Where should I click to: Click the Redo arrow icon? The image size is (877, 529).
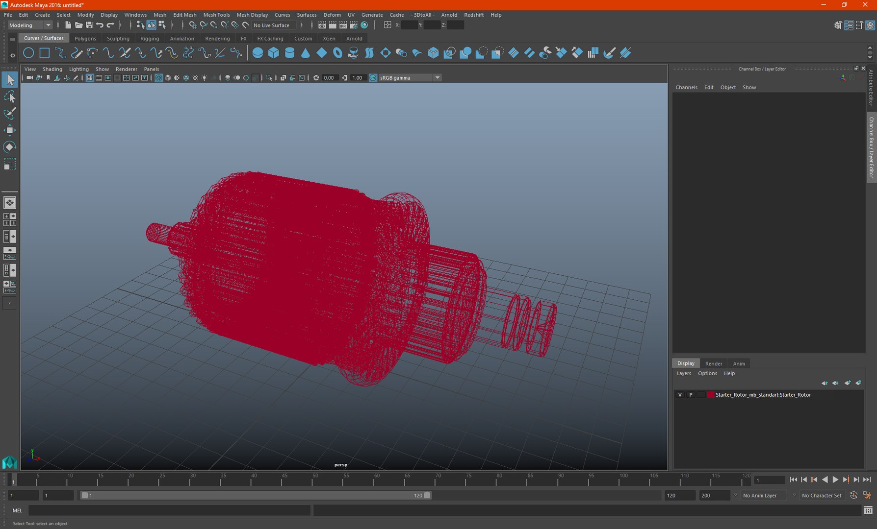[x=110, y=25]
